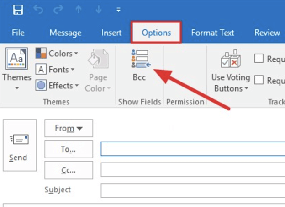This screenshot has height=207, width=285.
Task: Open the Effects dropdown
Action: point(57,86)
